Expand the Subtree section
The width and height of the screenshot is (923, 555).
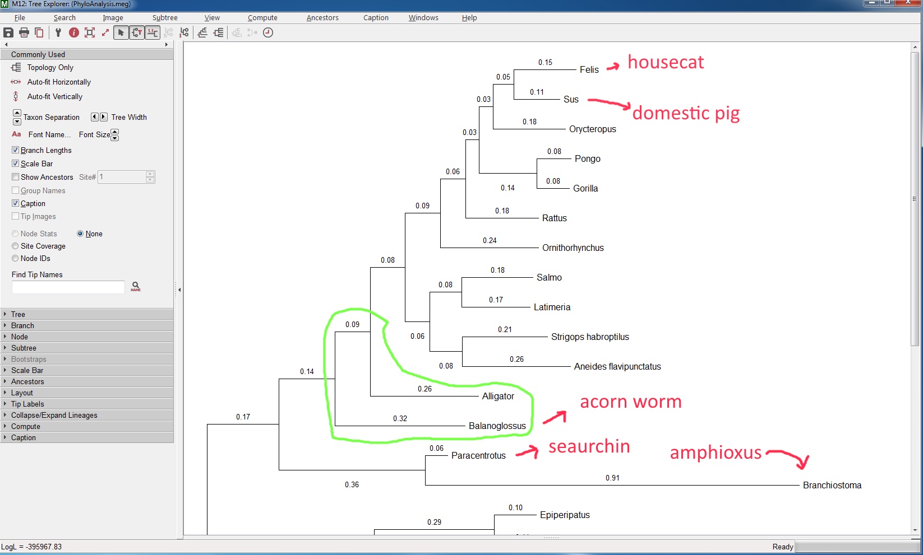[x=86, y=348]
